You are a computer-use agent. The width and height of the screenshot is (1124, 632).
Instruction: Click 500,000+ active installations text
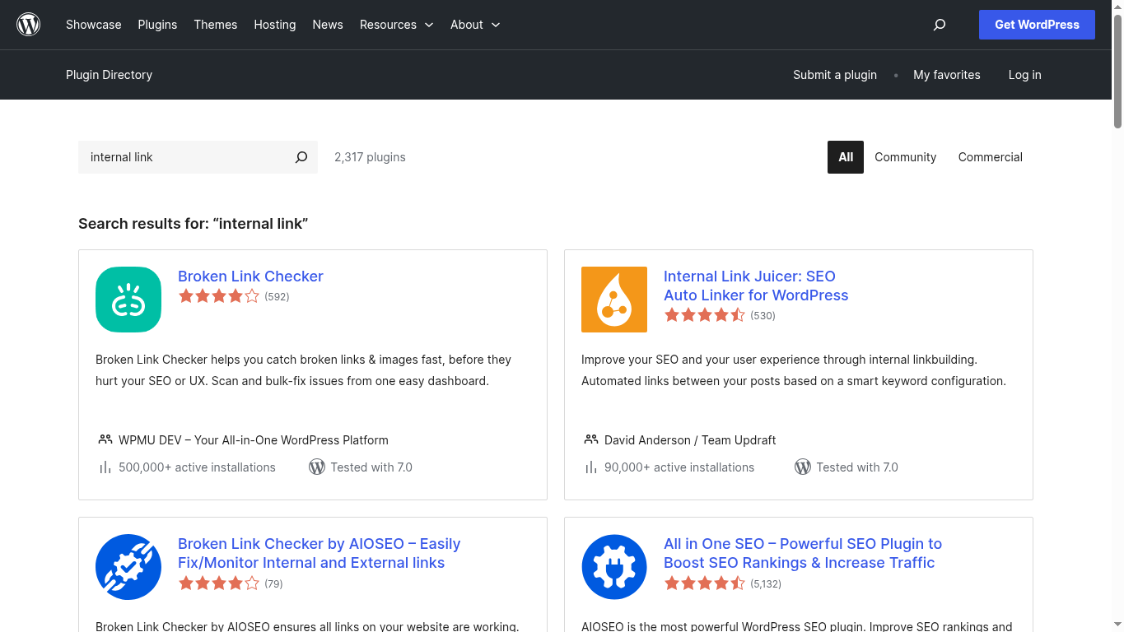(x=197, y=467)
